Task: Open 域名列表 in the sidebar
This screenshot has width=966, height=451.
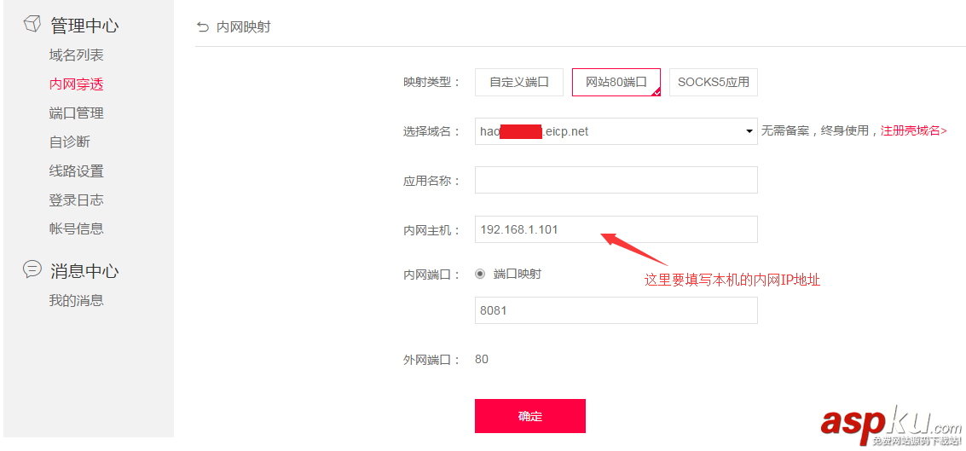Action: click(x=76, y=55)
